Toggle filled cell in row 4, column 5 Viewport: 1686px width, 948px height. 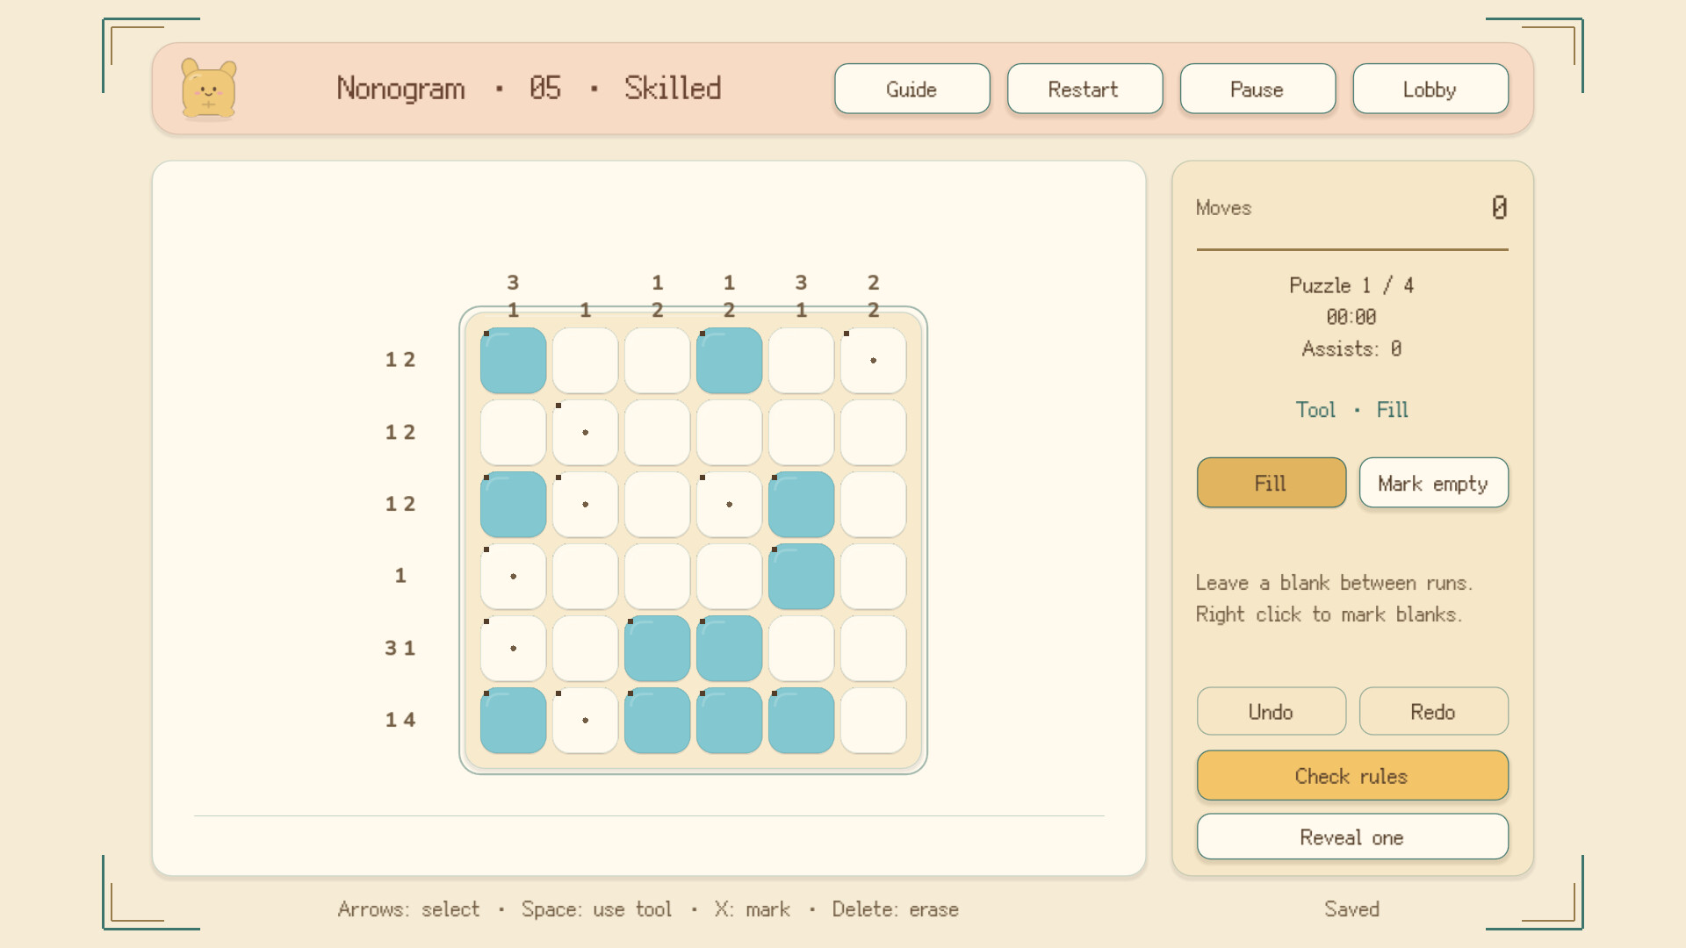(801, 576)
